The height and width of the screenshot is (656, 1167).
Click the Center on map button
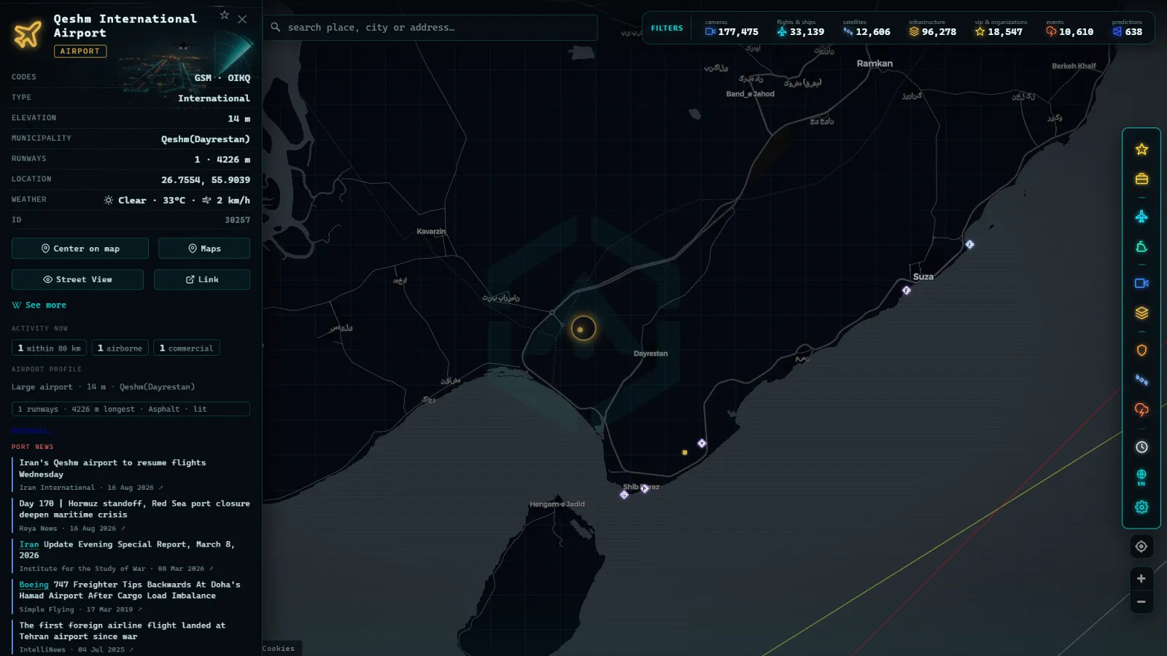click(x=80, y=249)
